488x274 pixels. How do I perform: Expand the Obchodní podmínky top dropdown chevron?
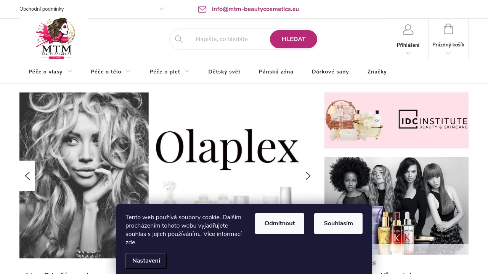(162, 9)
